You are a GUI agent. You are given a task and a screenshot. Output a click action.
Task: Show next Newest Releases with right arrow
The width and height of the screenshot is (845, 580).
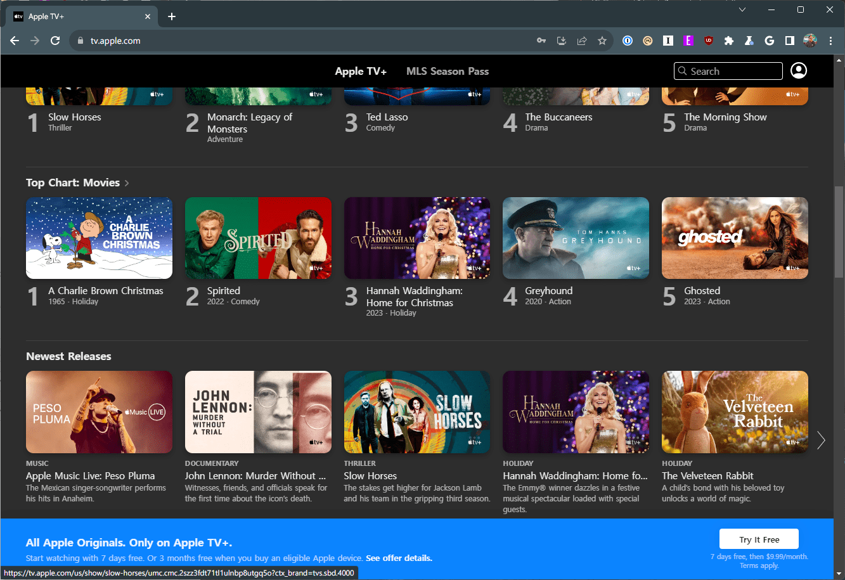click(x=821, y=440)
